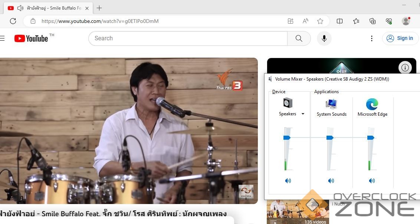Search with your voice microphone button

pos(324,38)
